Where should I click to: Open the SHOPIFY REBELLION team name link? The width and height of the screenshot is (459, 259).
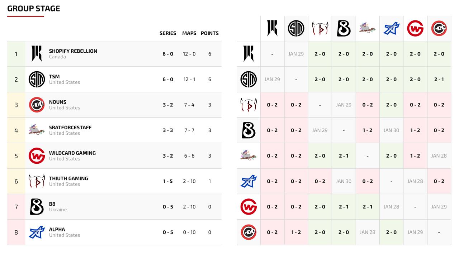(73, 51)
